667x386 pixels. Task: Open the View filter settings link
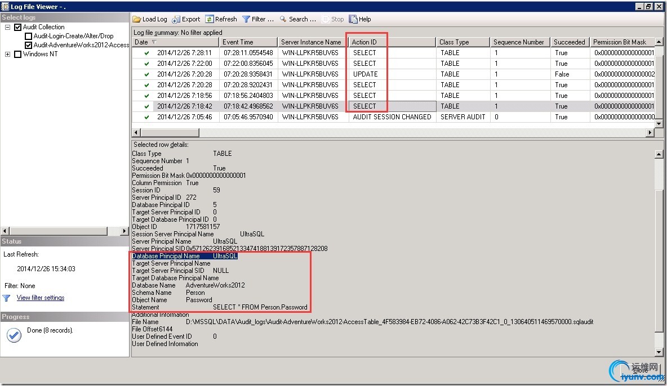(41, 298)
